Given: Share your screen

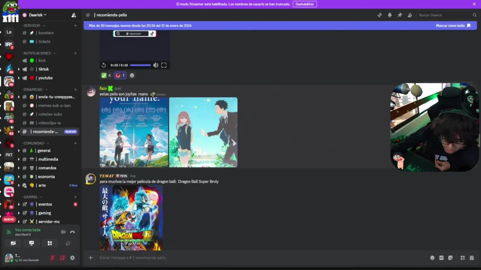Looking at the screenshot, I should click(32, 243).
